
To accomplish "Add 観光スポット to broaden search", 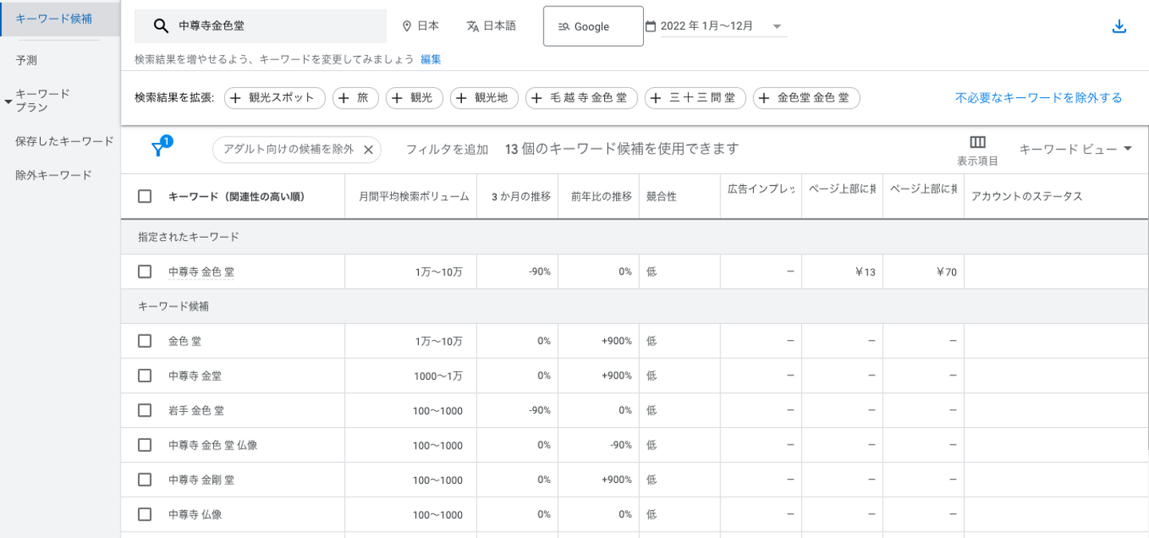I will click(274, 98).
